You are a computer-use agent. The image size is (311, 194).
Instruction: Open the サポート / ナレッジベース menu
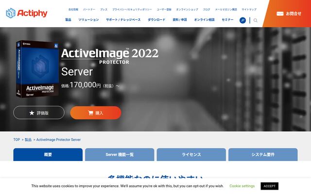(123, 19)
